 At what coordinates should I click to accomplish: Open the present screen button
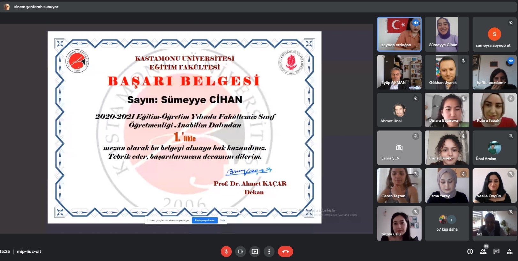(255, 251)
